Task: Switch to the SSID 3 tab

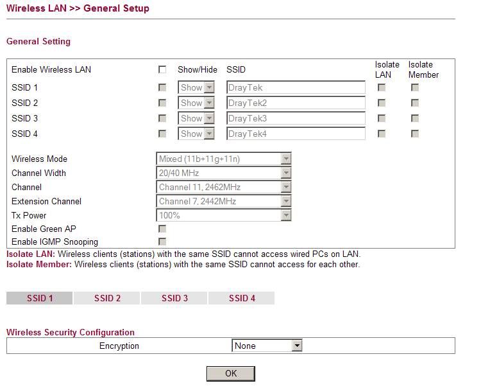Action: coord(174,298)
